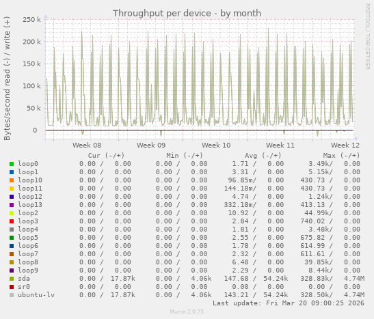Viewport: 374px width, 319px height.
Task: Click the loop7 brown color swatch
Action: pyautogui.click(x=12, y=254)
